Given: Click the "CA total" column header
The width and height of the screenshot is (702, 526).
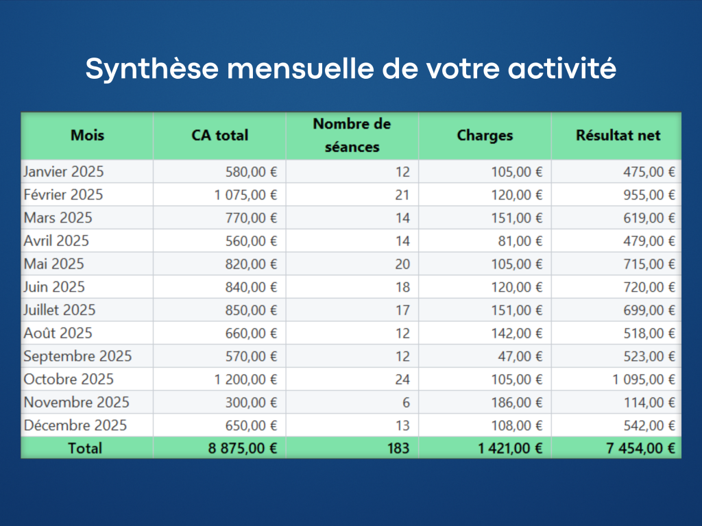Looking at the screenshot, I should (x=220, y=135).
